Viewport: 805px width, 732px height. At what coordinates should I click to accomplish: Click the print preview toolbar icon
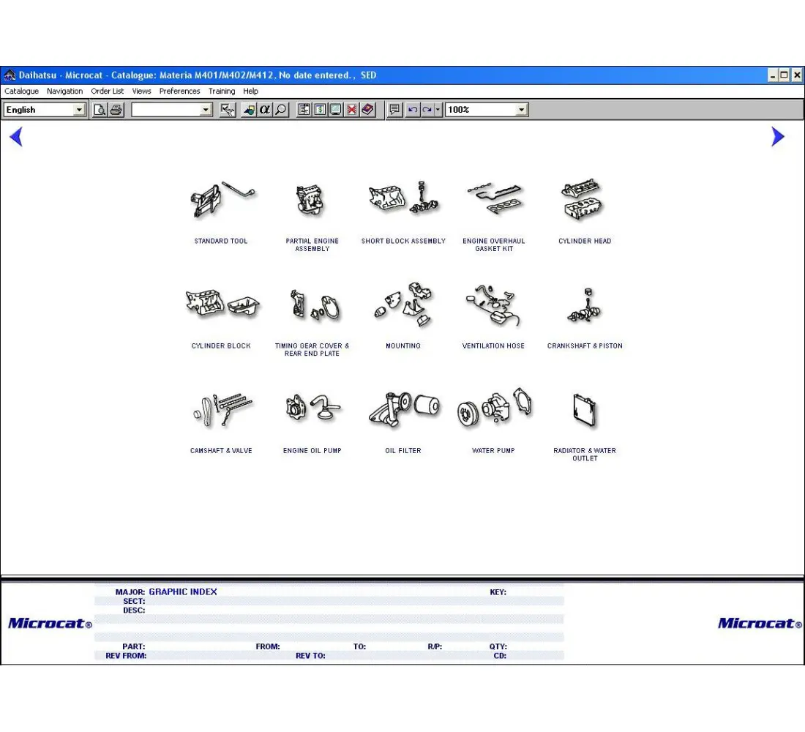[x=100, y=109]
